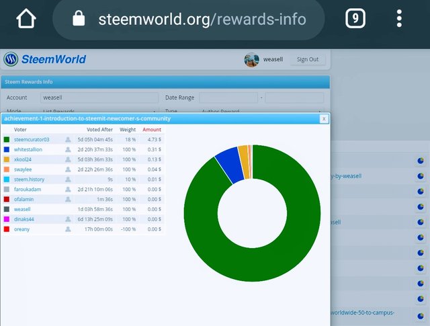Sort by the Weight column header
This screenshot has width=430, height=326.
(x=128, y=130)
